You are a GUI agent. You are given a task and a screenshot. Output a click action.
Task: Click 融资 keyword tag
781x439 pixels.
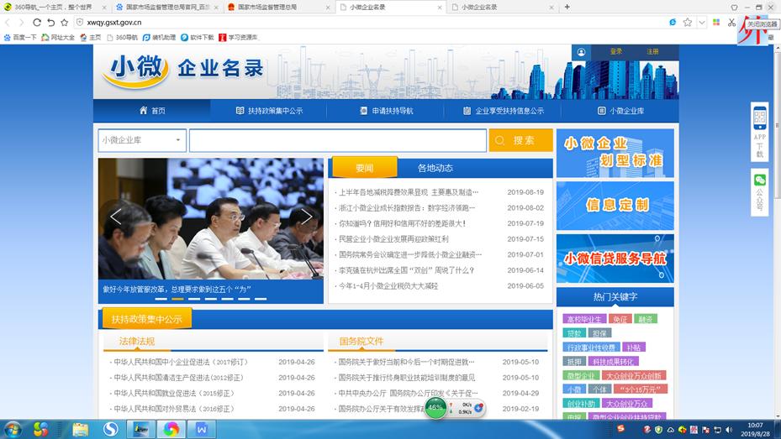(x=646, y=319)
